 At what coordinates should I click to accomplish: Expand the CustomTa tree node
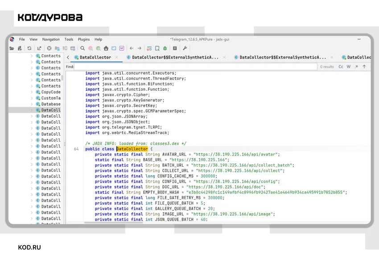point(32,98)
